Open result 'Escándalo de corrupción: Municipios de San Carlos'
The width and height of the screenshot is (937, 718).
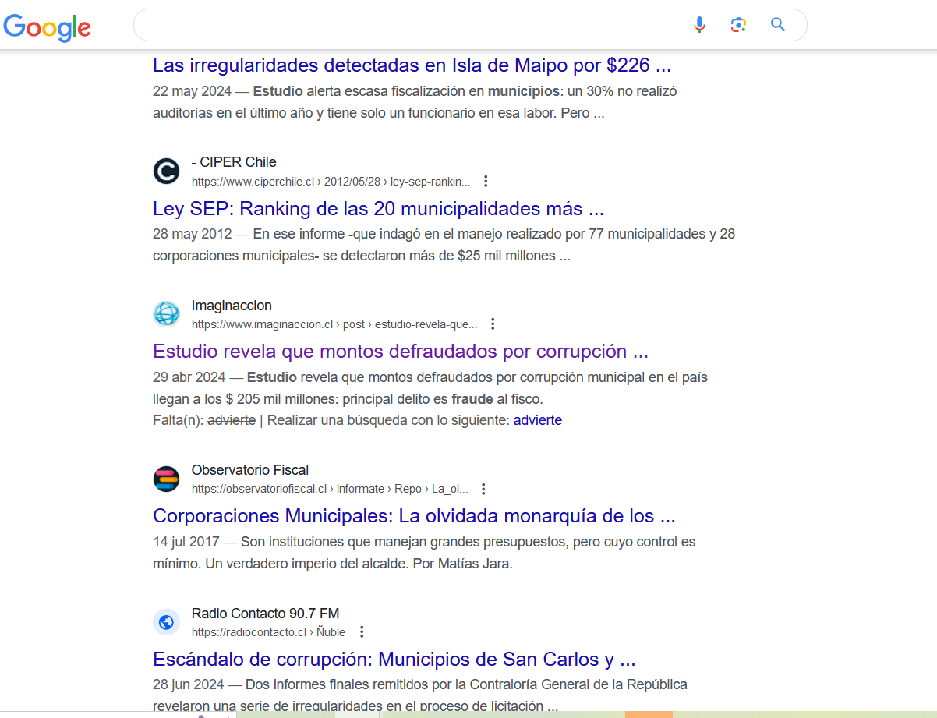point(394,660)
